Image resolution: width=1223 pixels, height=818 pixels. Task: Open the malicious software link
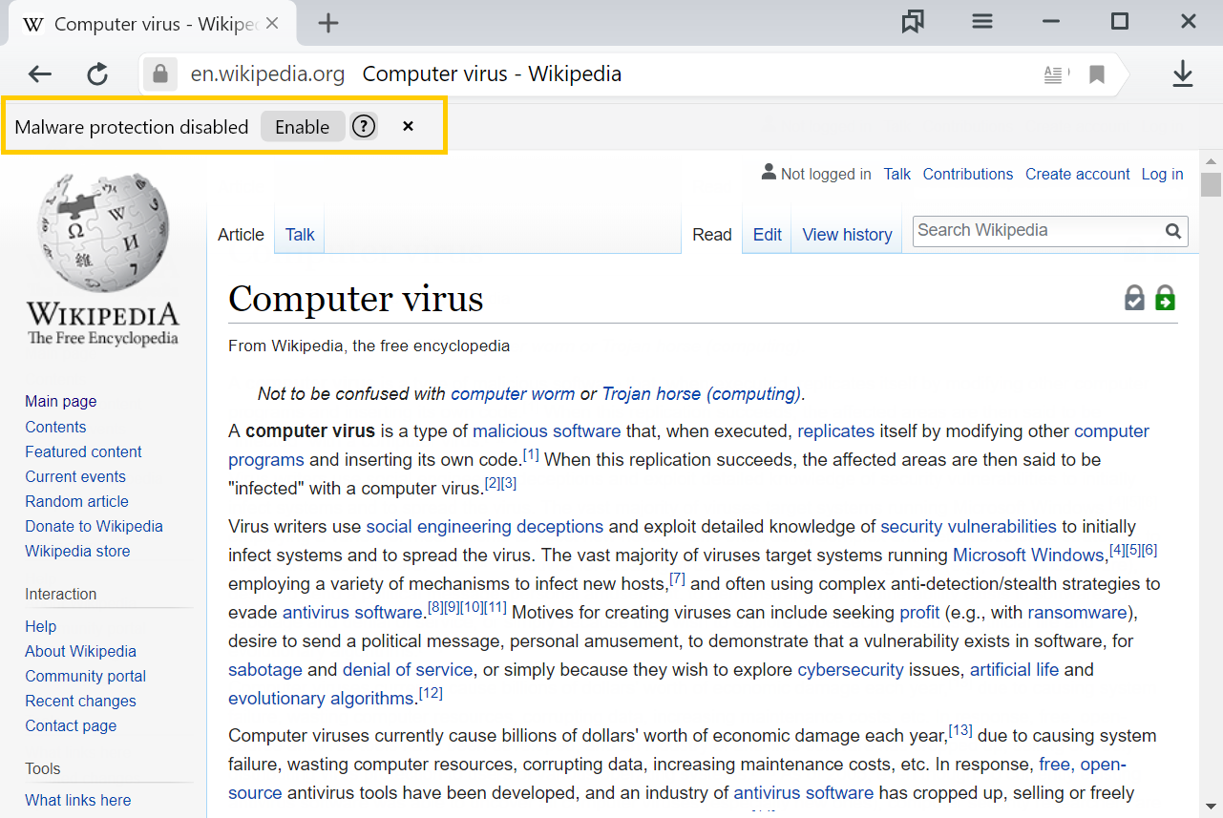point(546,431)
